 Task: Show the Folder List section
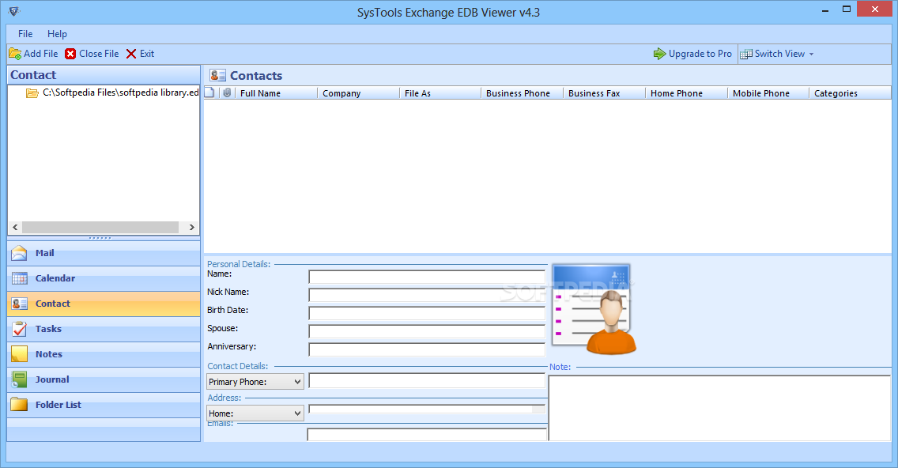pyautogui.click(x=104, y=405)
